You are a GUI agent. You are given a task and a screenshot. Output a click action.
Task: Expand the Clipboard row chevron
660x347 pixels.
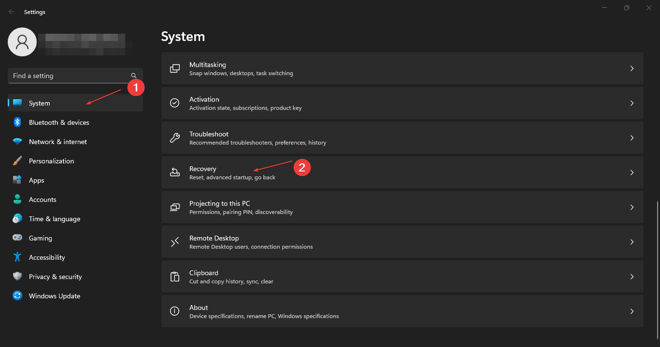point(632,277)
